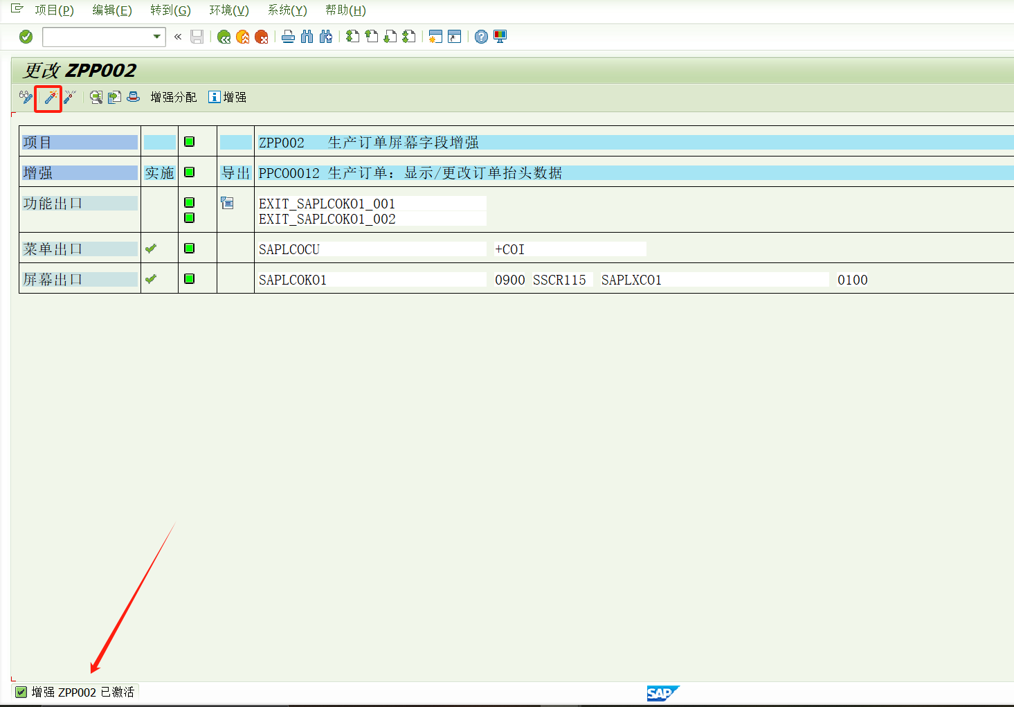Open the 帮助(H) menu
The width and height of the screenshot is (1014, 707).
point(345,10)
